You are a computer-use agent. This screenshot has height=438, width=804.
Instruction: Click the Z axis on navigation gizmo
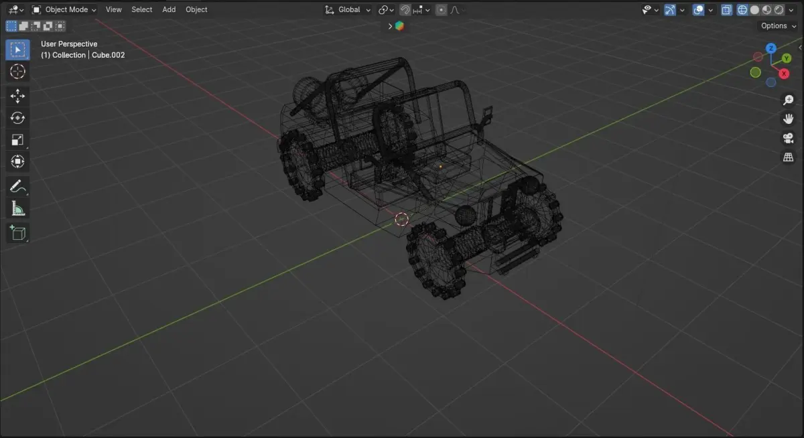tap(771, 48)
